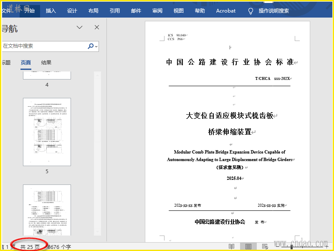Open the 帮助 ribbon tab
The image size is (334, 251).
200,11
